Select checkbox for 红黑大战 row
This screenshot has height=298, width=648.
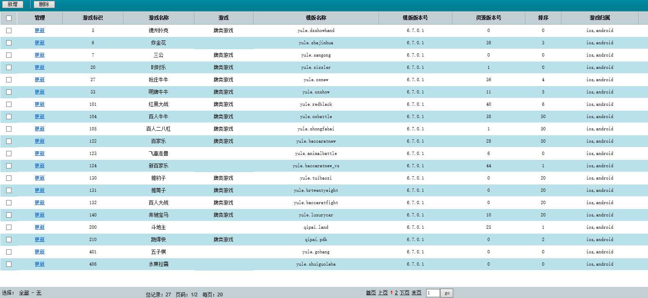pos(9,104)
